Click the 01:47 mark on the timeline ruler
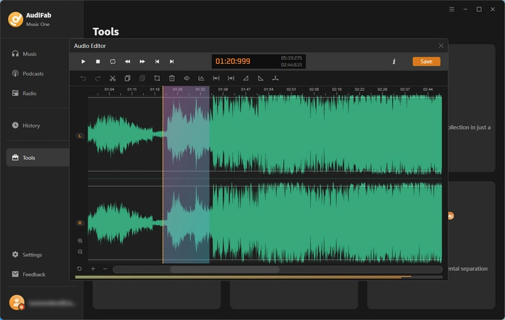Viewport: 505px width, 320px height. (x=246, y=90)
